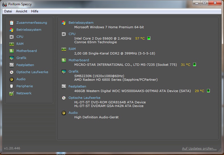Screen dimensions: 224x155
Task: Click the High Definition Audio-Gerät text
Action: pyautogui.click(x=96, y=117)
